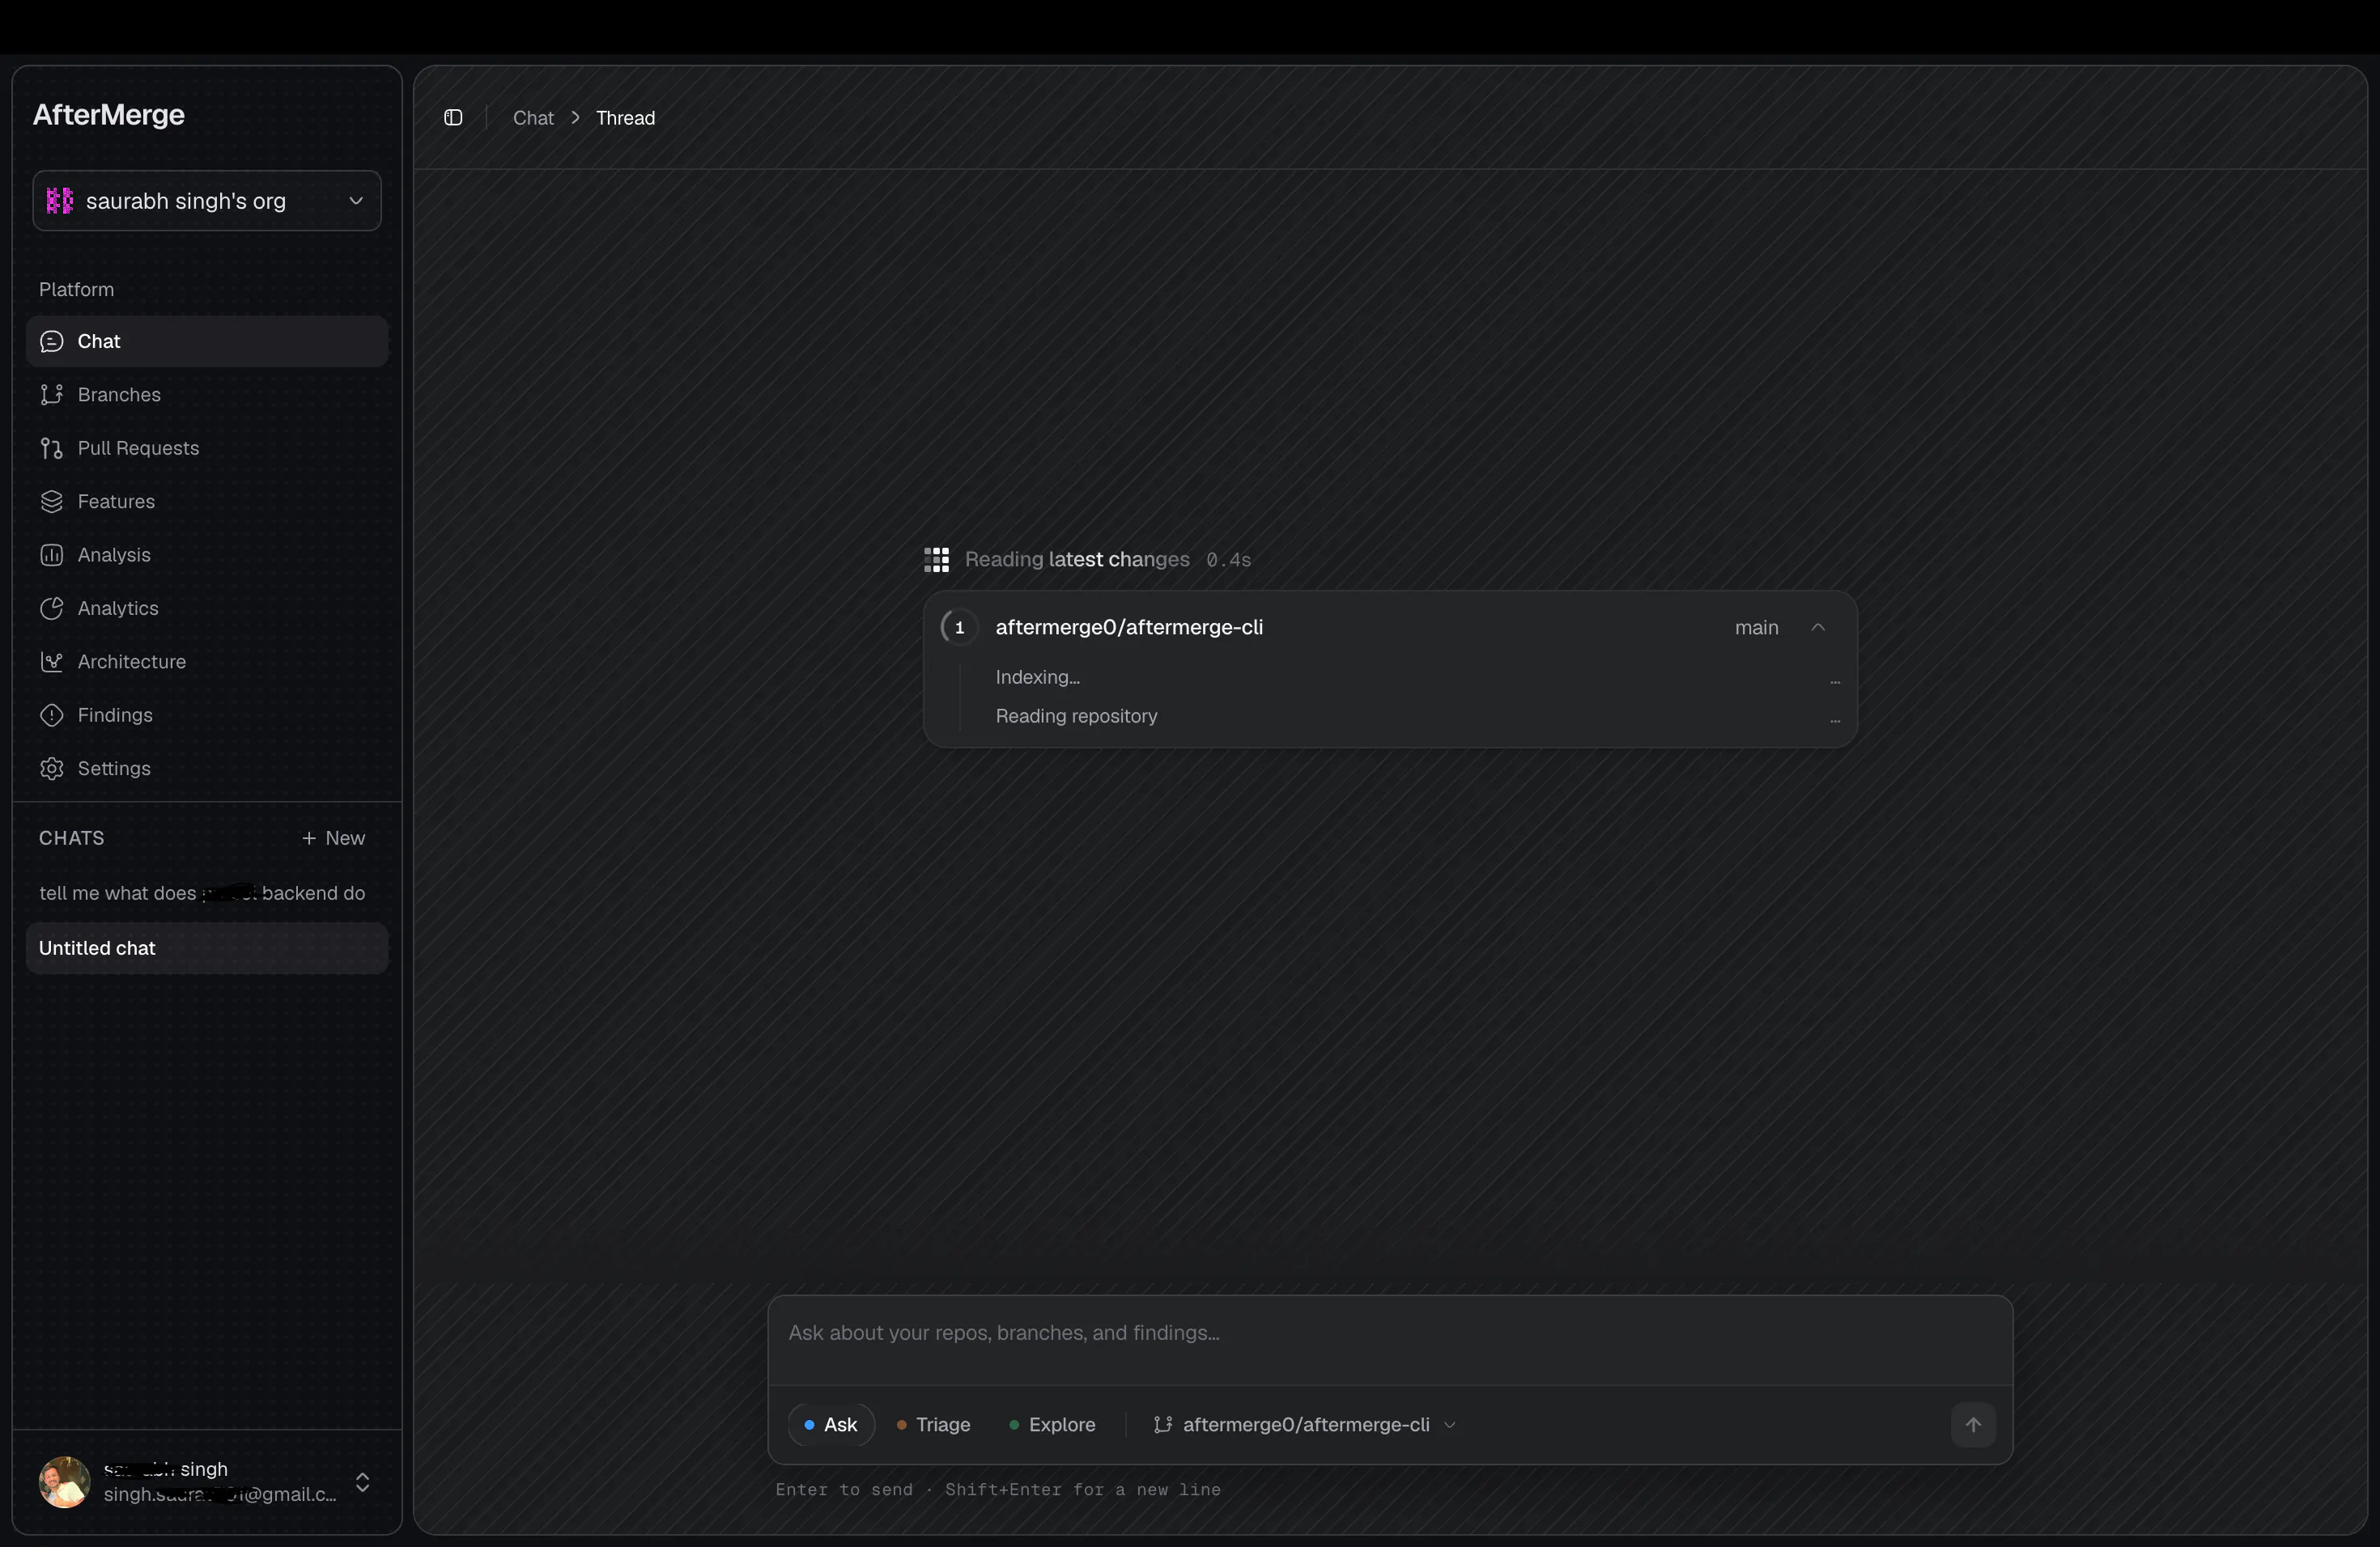Click the step number 1 circle
This screenshot has height=1547, width=2380.
[x=959, y=628]
